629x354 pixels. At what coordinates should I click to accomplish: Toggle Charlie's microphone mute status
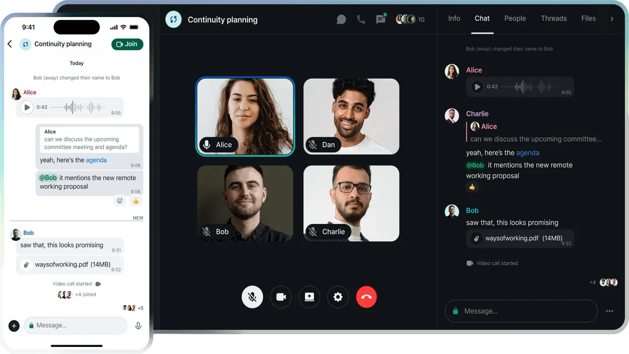313,231
